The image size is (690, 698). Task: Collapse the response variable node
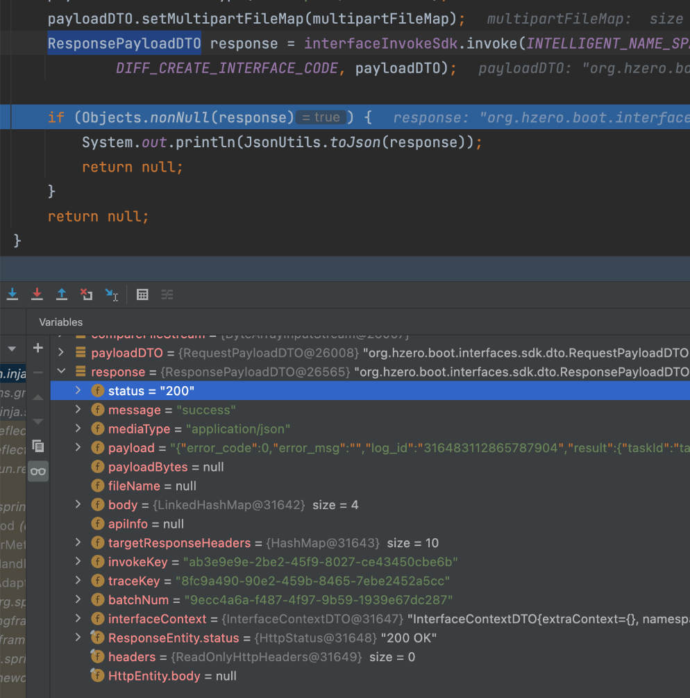click(x=61, y=372)
